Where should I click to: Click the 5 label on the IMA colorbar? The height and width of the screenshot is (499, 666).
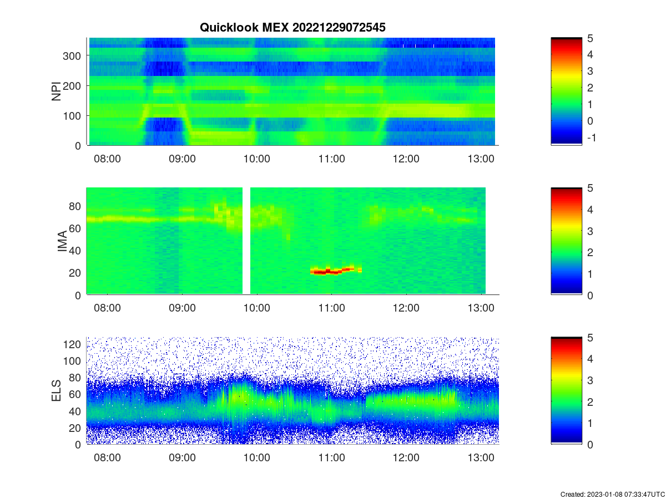point(590,188)
